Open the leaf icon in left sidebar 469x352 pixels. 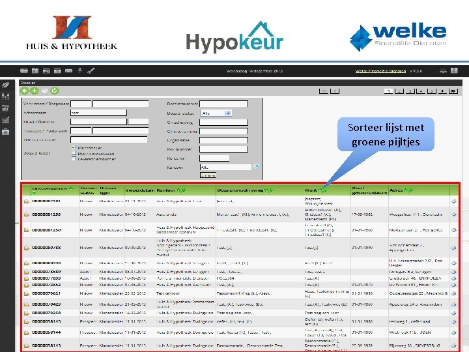coord(6,85)
